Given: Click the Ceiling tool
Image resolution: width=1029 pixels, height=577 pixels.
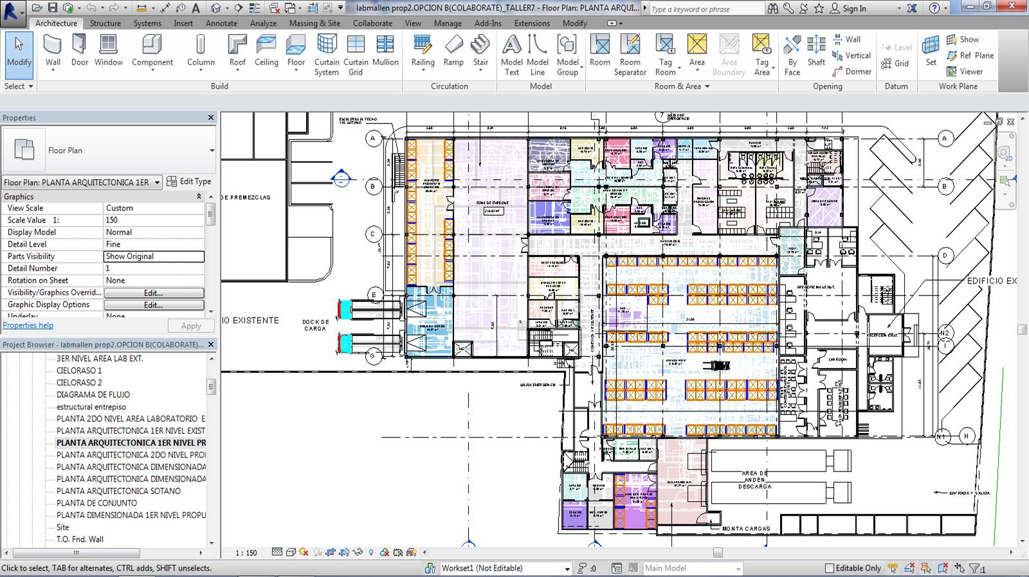Looking at the screenshot, I should pyautogui.click(x=266, y=51).
